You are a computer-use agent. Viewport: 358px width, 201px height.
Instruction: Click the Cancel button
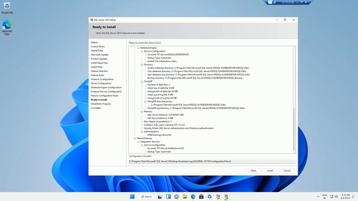point(287,171)
